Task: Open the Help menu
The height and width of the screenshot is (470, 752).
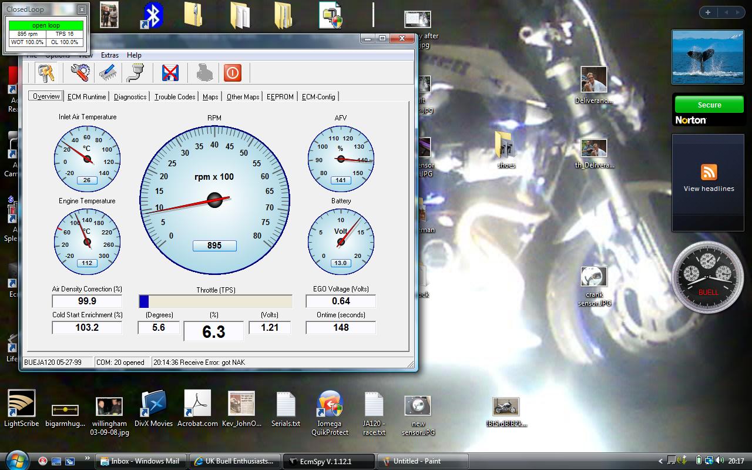Action: (x=134, y=55)
